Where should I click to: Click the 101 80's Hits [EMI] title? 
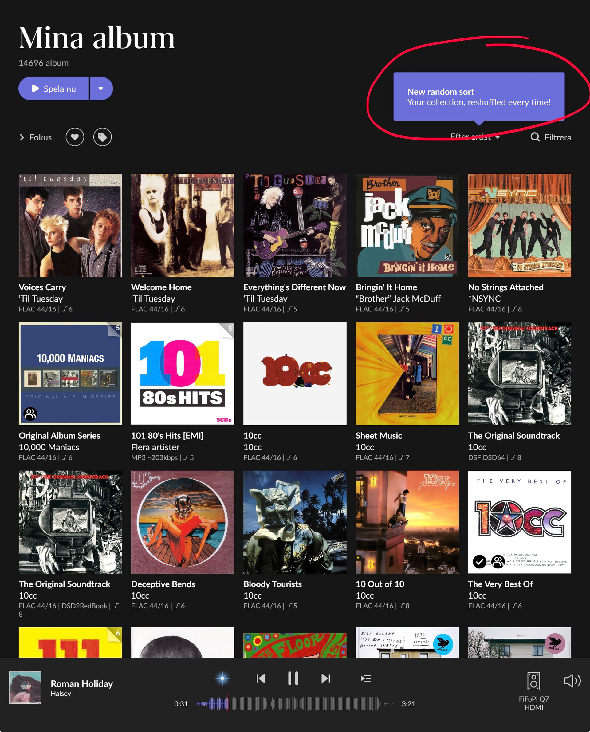[167, 436]
